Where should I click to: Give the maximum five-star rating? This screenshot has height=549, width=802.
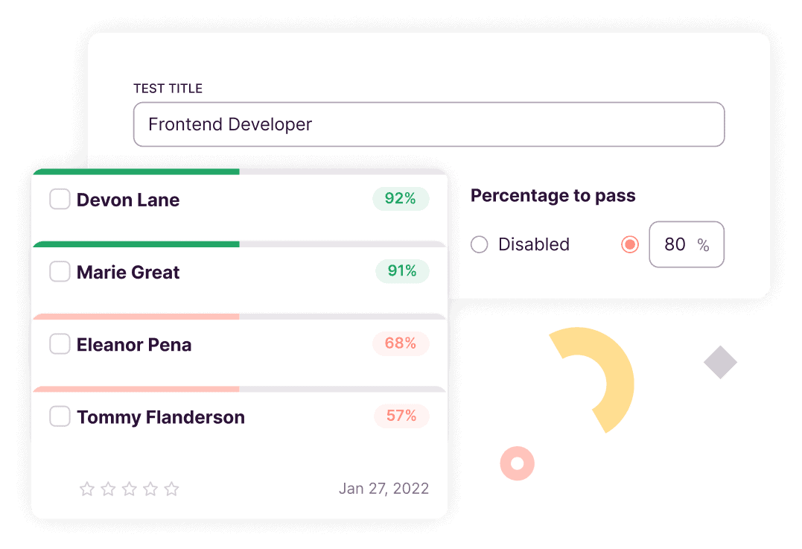point(171,489)
